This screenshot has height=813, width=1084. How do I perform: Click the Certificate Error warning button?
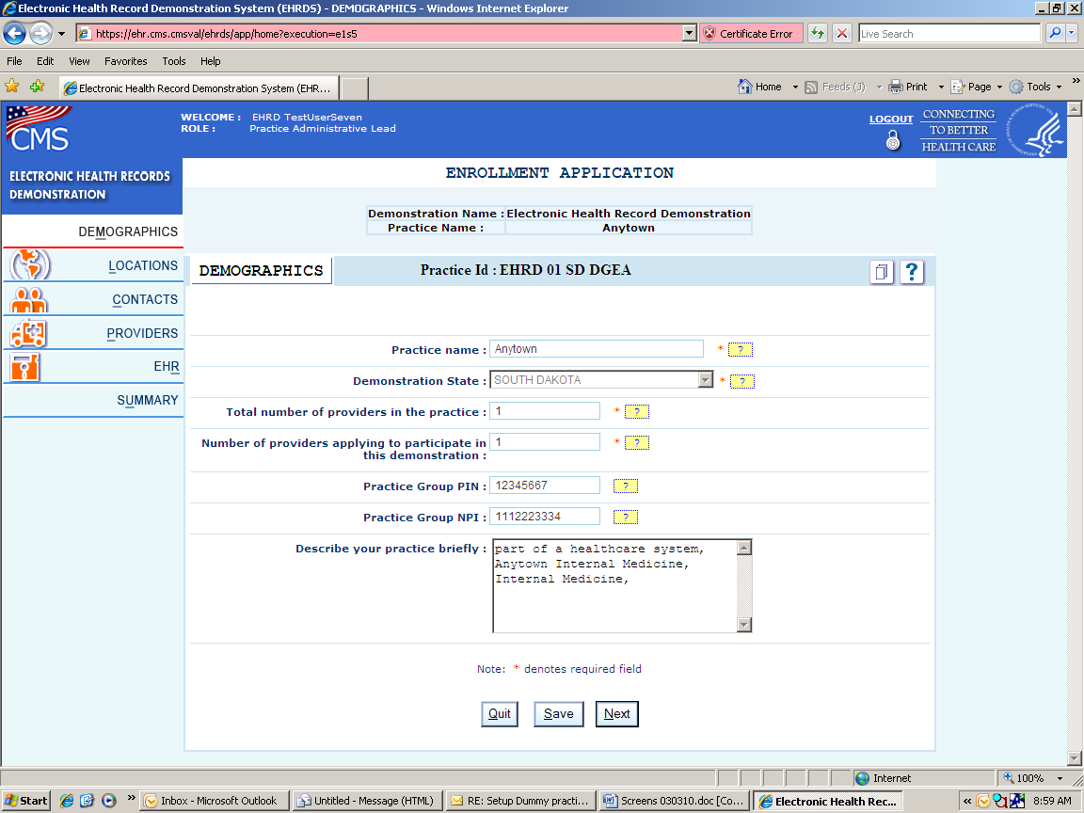(x=751, y=33)
